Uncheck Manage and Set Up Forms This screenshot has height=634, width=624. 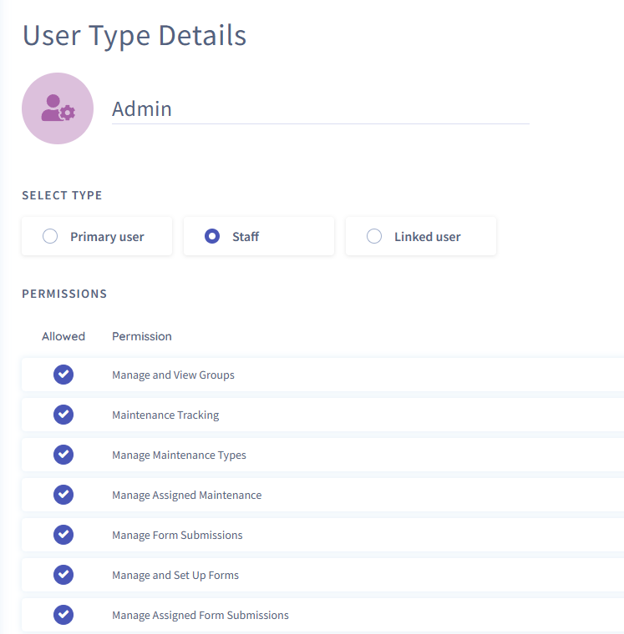[x=63, y=575]
